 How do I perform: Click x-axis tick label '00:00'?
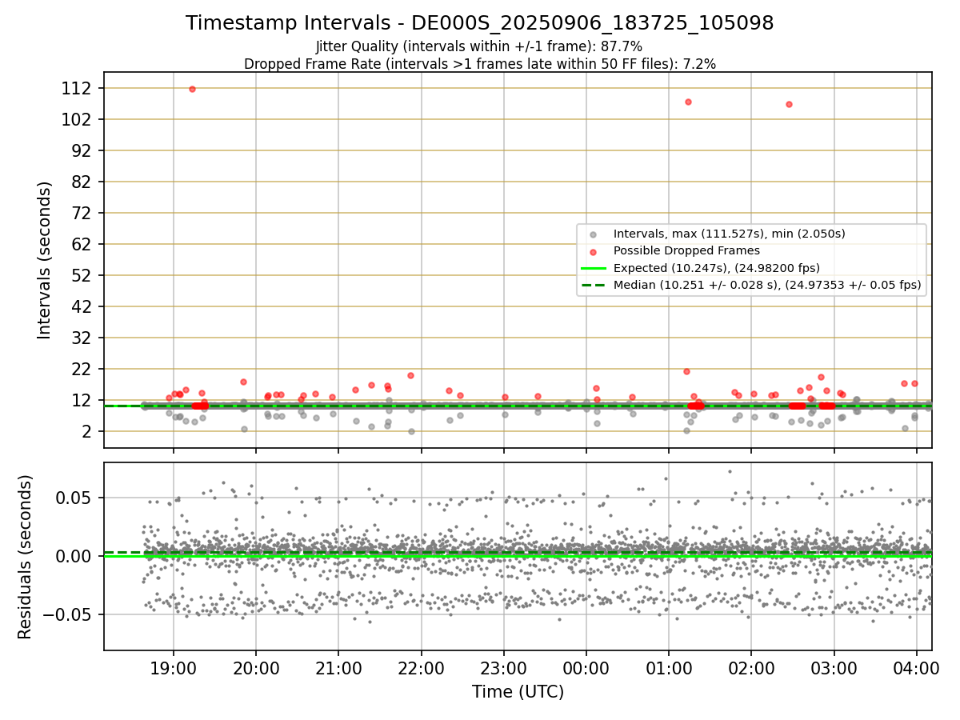pos(586,667)
